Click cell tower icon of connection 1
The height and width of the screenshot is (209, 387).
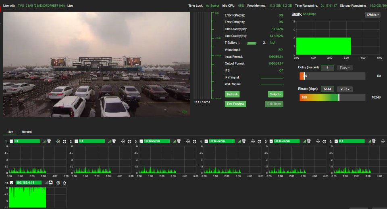[49, 141]
